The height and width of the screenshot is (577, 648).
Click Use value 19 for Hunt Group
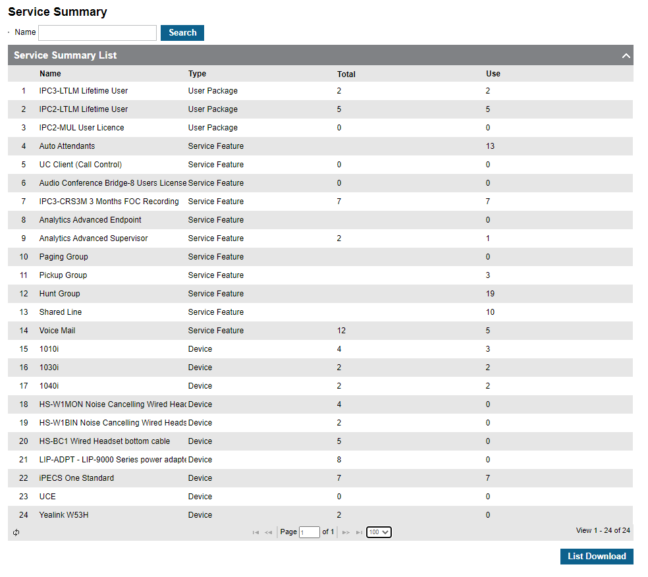click(x=490, y=294)
